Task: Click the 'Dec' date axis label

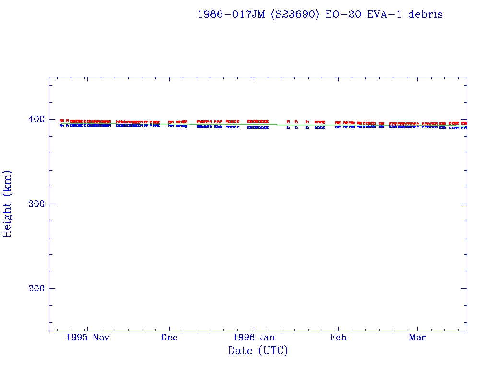Action: pyautogui.click(x=169, y=337)
